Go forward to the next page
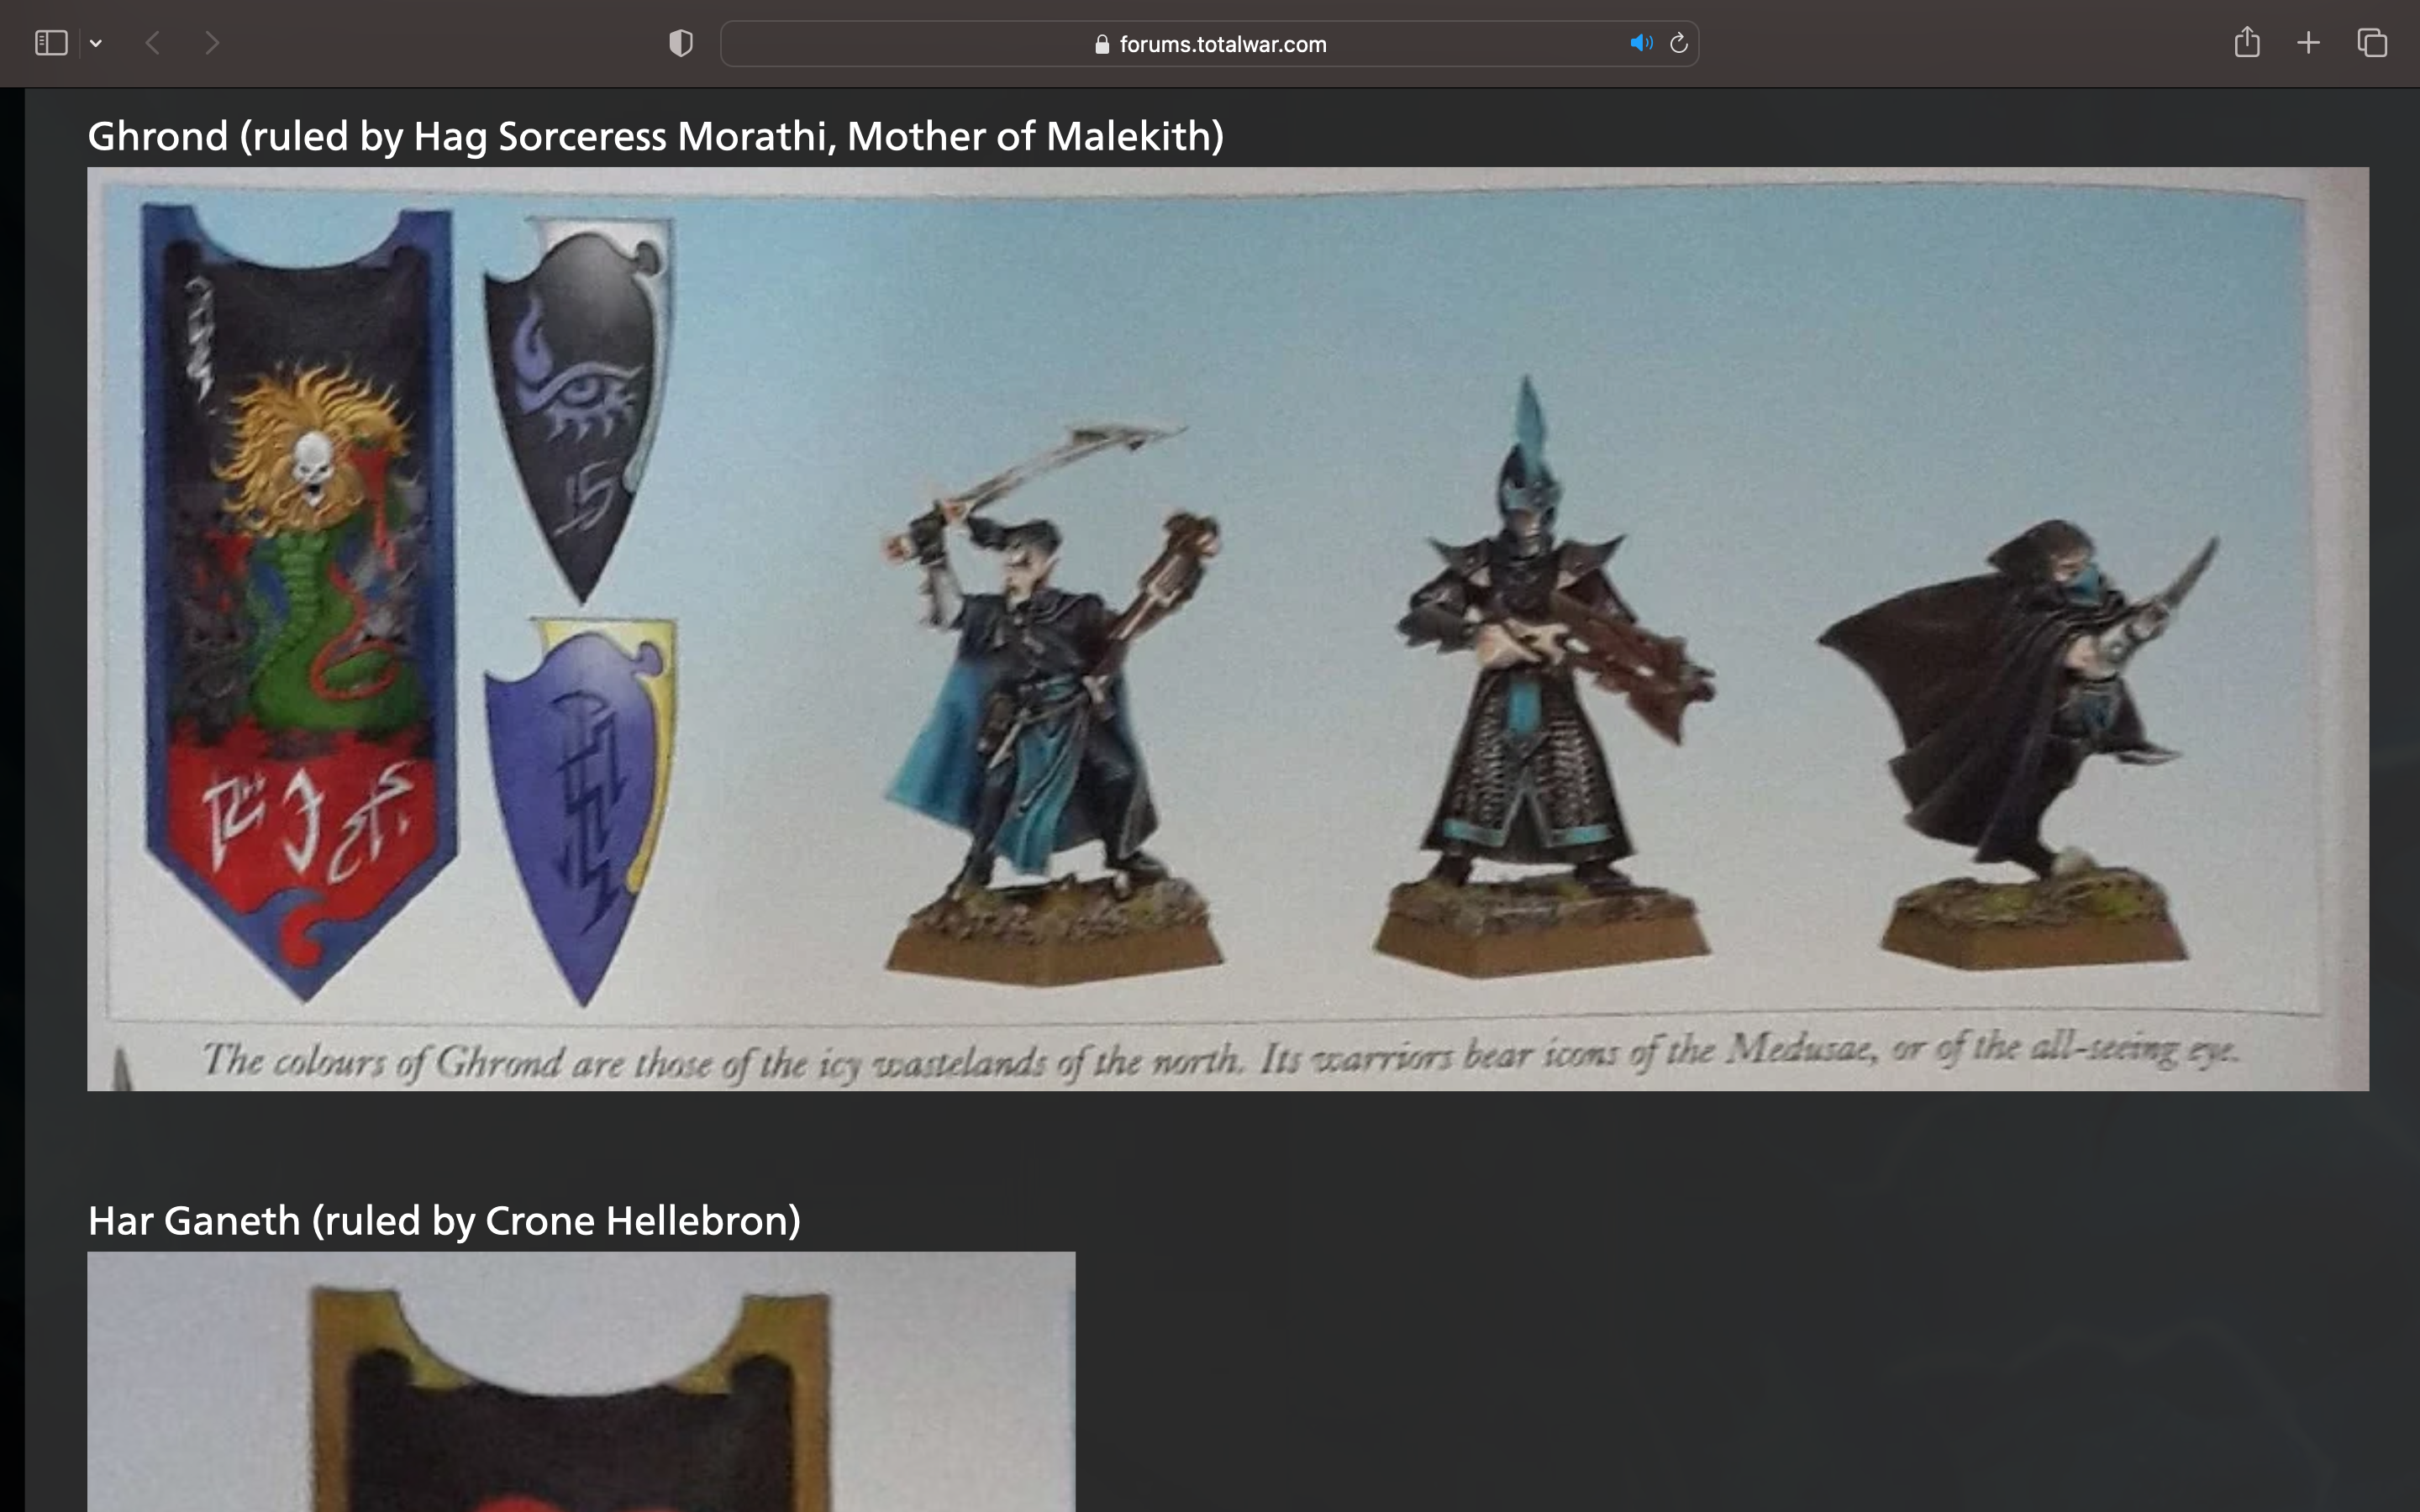The height and width of the screenshot is (1512, 2420). [x=211, y=43]
